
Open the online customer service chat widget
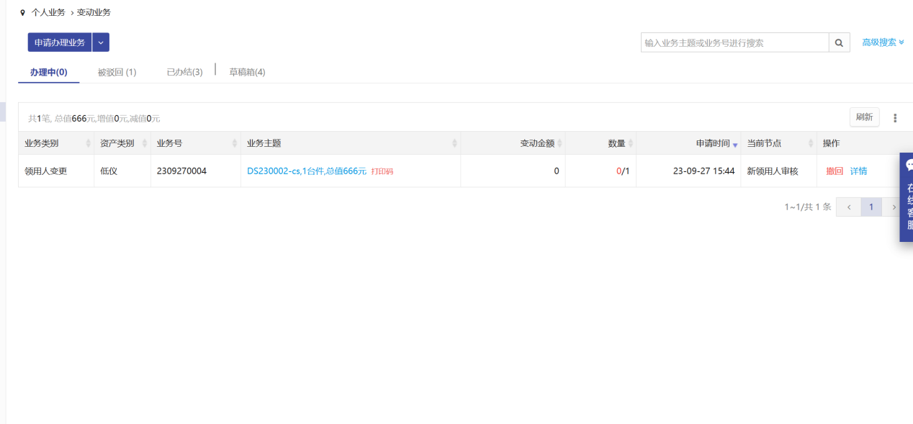pos(907,196)
